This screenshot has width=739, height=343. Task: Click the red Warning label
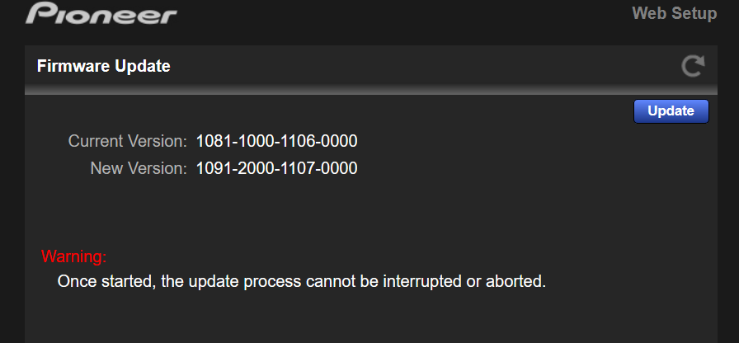click(73, 256)
